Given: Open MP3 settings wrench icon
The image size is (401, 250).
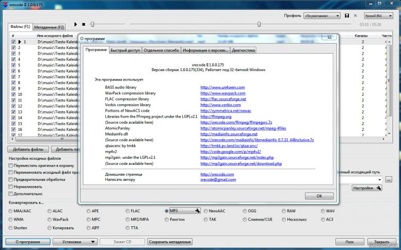Looking at the screenshot, I should (x=198, y=211).
